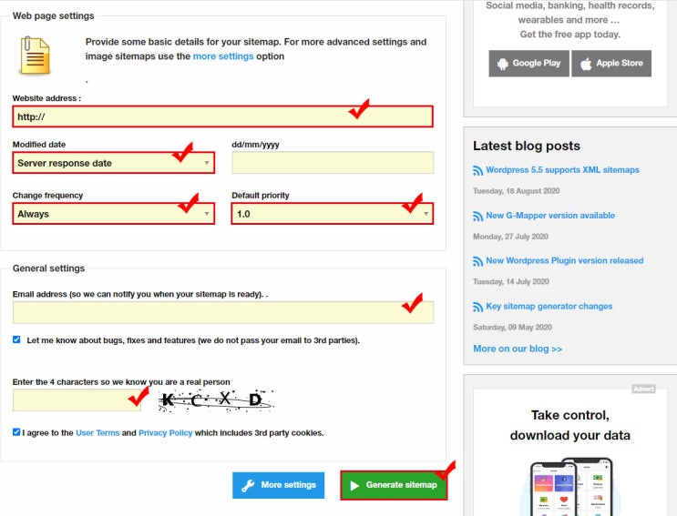Screen dimensions: 677x516
Task: Open the Privacy Policy link
Action: point(165,433)
